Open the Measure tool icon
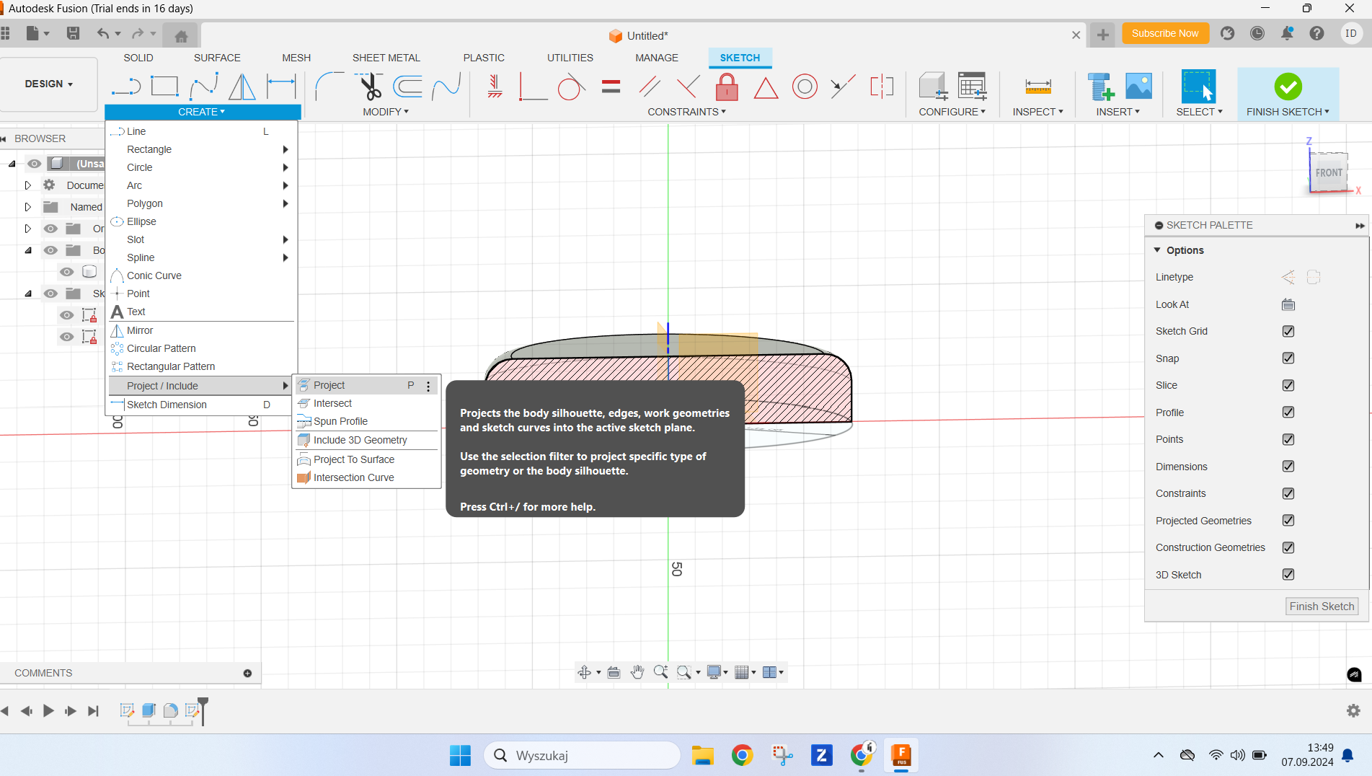This screenshot has width=1372, height=776. click(1037, 87)
